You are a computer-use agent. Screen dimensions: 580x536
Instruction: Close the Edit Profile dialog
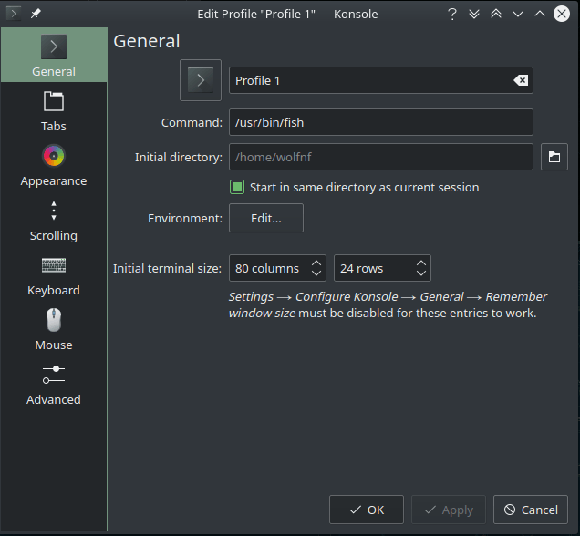click(x=562, y=14)
